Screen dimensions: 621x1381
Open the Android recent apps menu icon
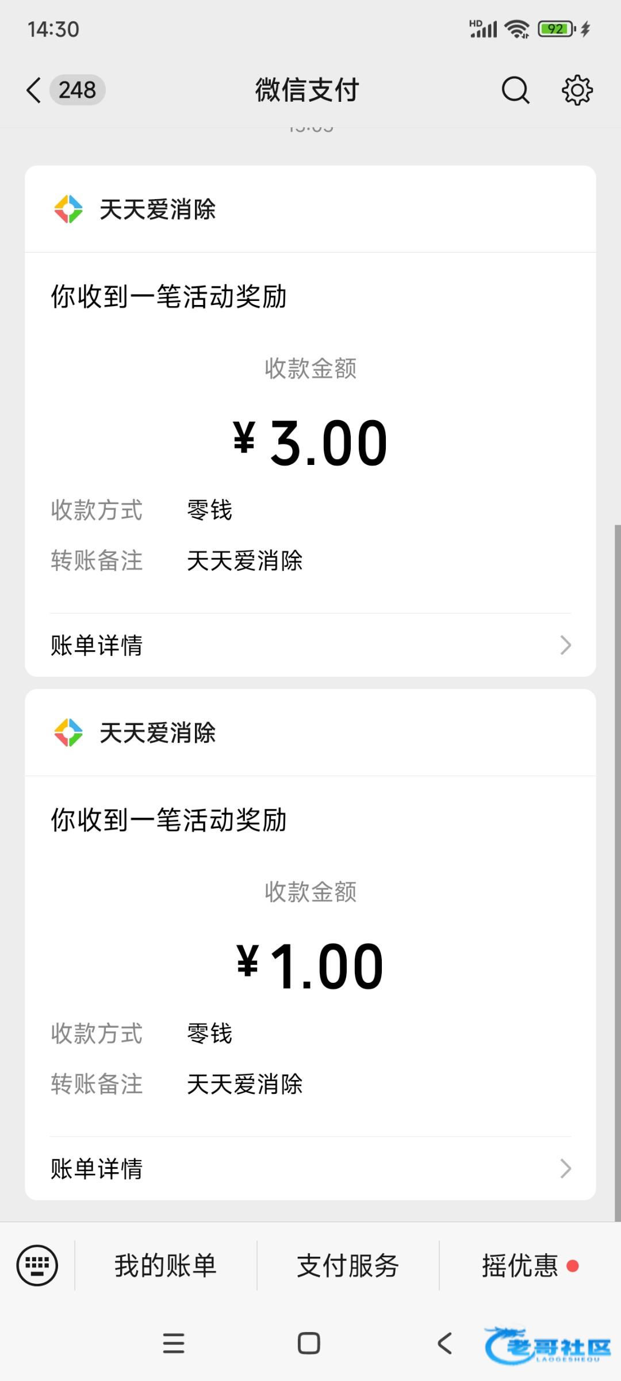pos(174,1344)
